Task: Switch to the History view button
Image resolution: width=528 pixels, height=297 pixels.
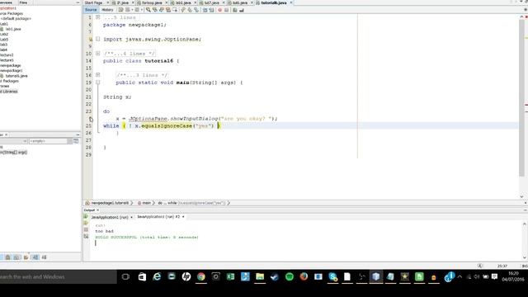Action: (107, 10)
